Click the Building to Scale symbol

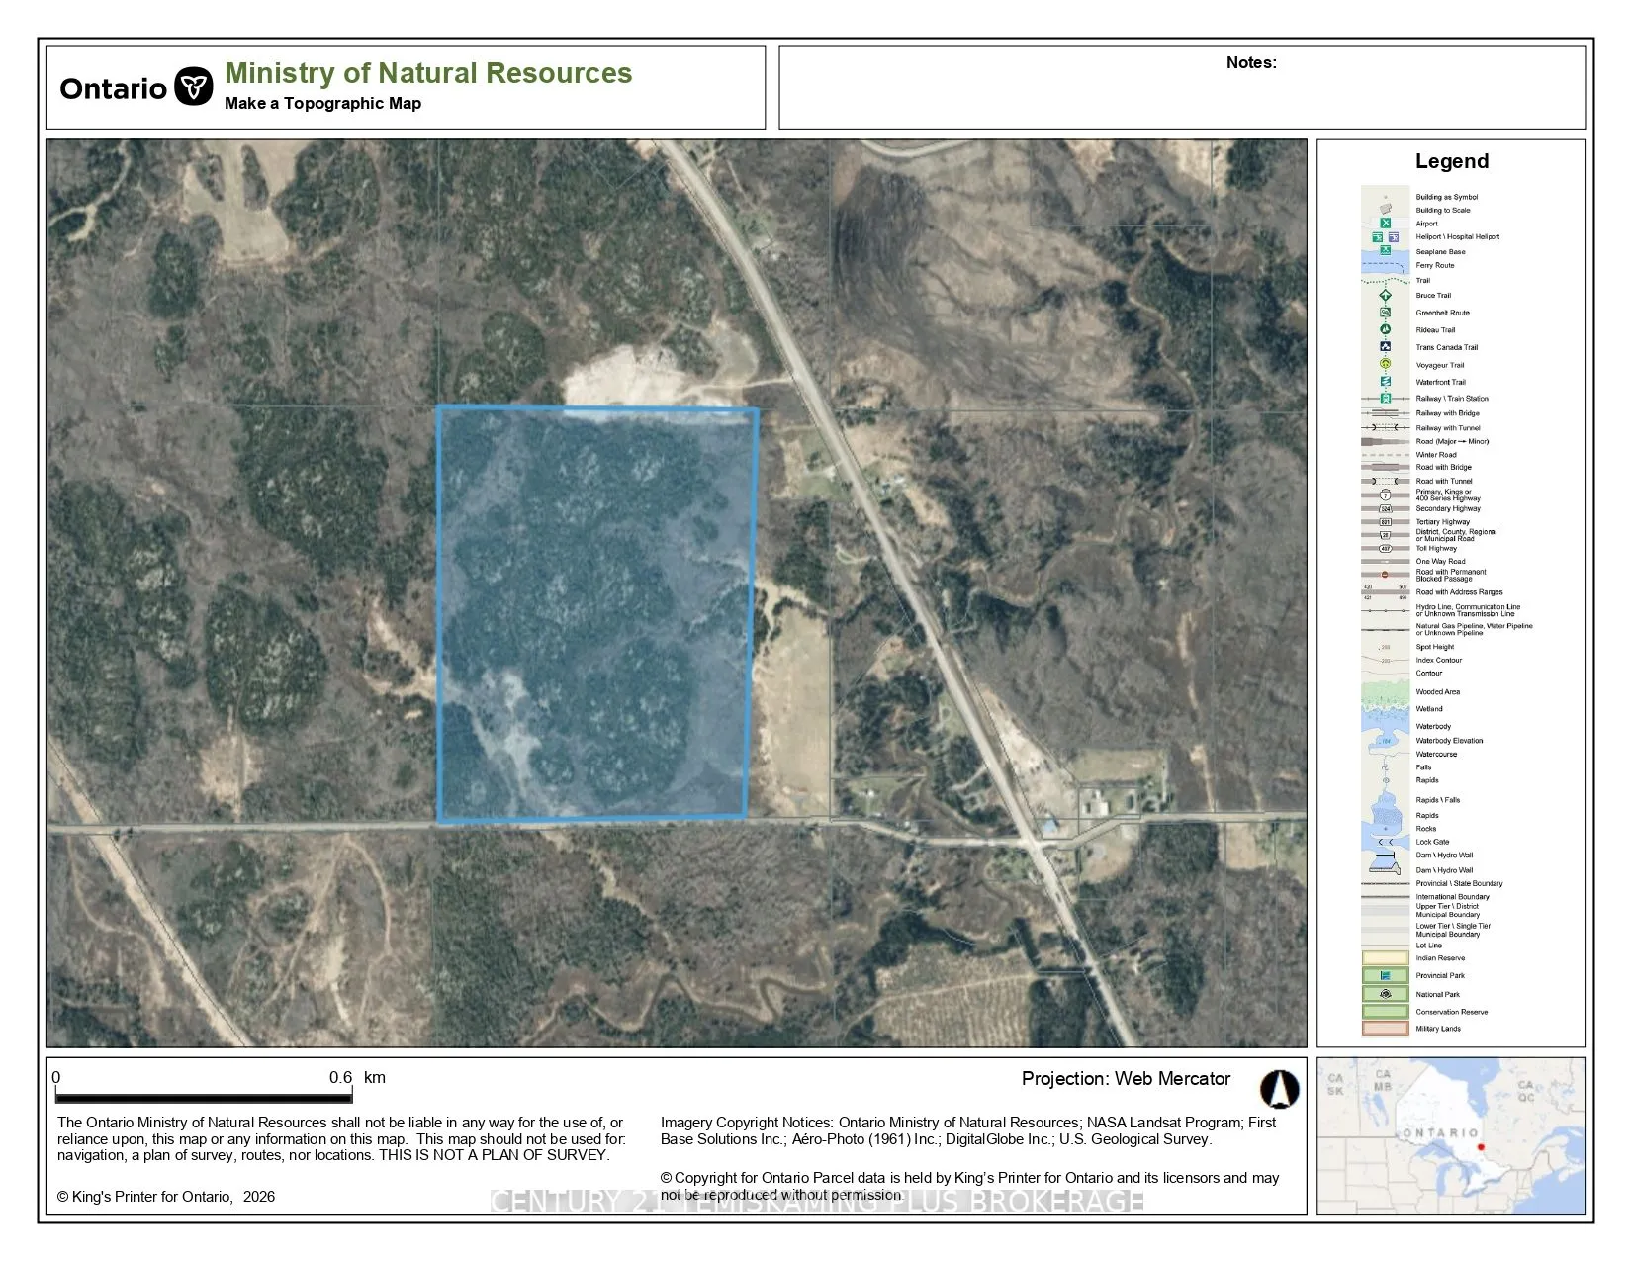[x=1386, y=210]
